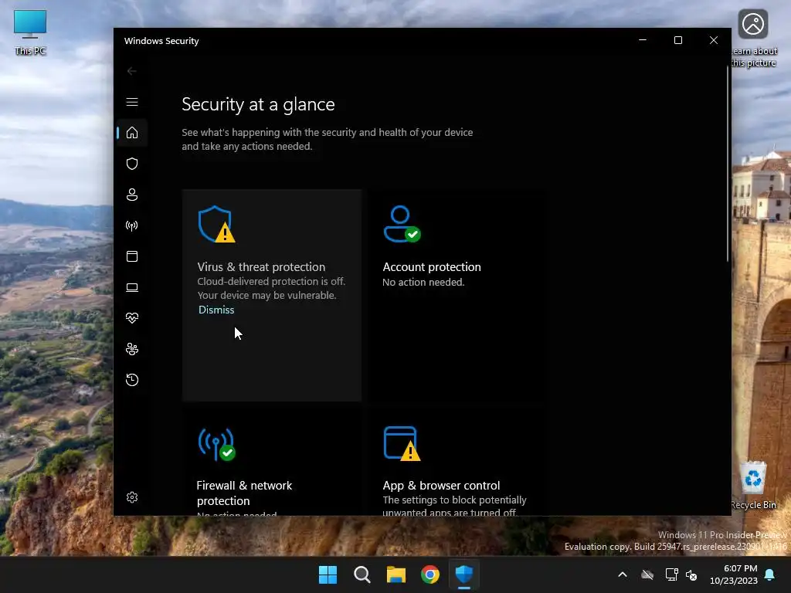The image size is (791, 593).
Task: Open Virus & threat protection shield in sidebar
Action: point(131,164)
